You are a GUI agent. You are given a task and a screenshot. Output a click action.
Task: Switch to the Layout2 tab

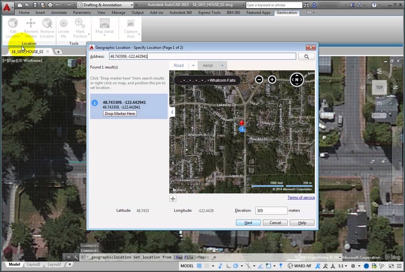[x=54, y=264]
